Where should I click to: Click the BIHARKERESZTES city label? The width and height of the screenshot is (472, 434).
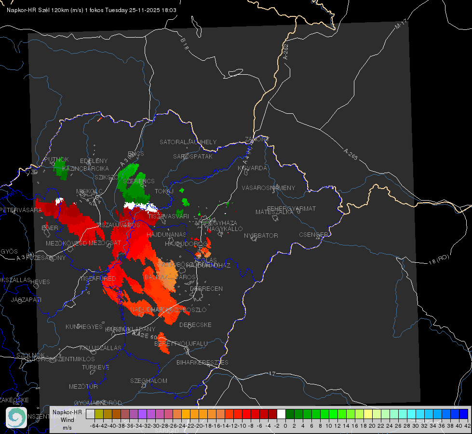202,362
